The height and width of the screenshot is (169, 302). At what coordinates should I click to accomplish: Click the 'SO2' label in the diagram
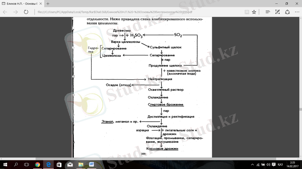click(178, 35)
